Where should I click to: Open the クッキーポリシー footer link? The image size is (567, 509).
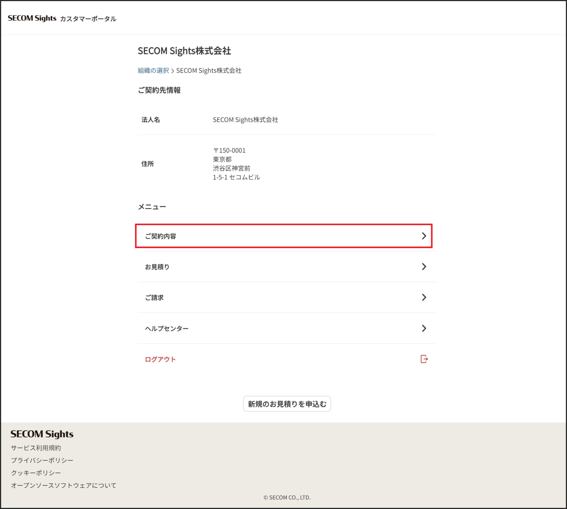click(36, 473)
